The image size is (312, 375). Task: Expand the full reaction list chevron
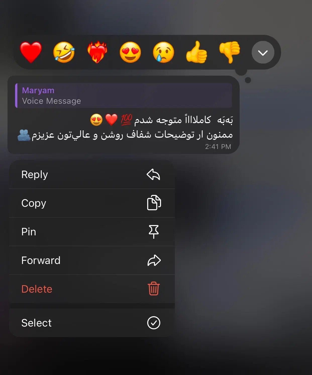point(263,52)
